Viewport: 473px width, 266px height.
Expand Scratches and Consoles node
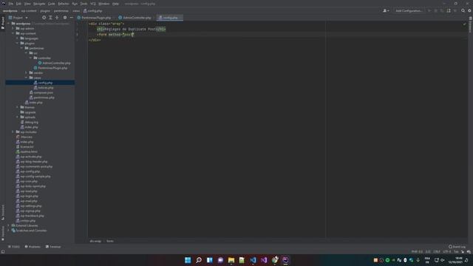point(9,231)
